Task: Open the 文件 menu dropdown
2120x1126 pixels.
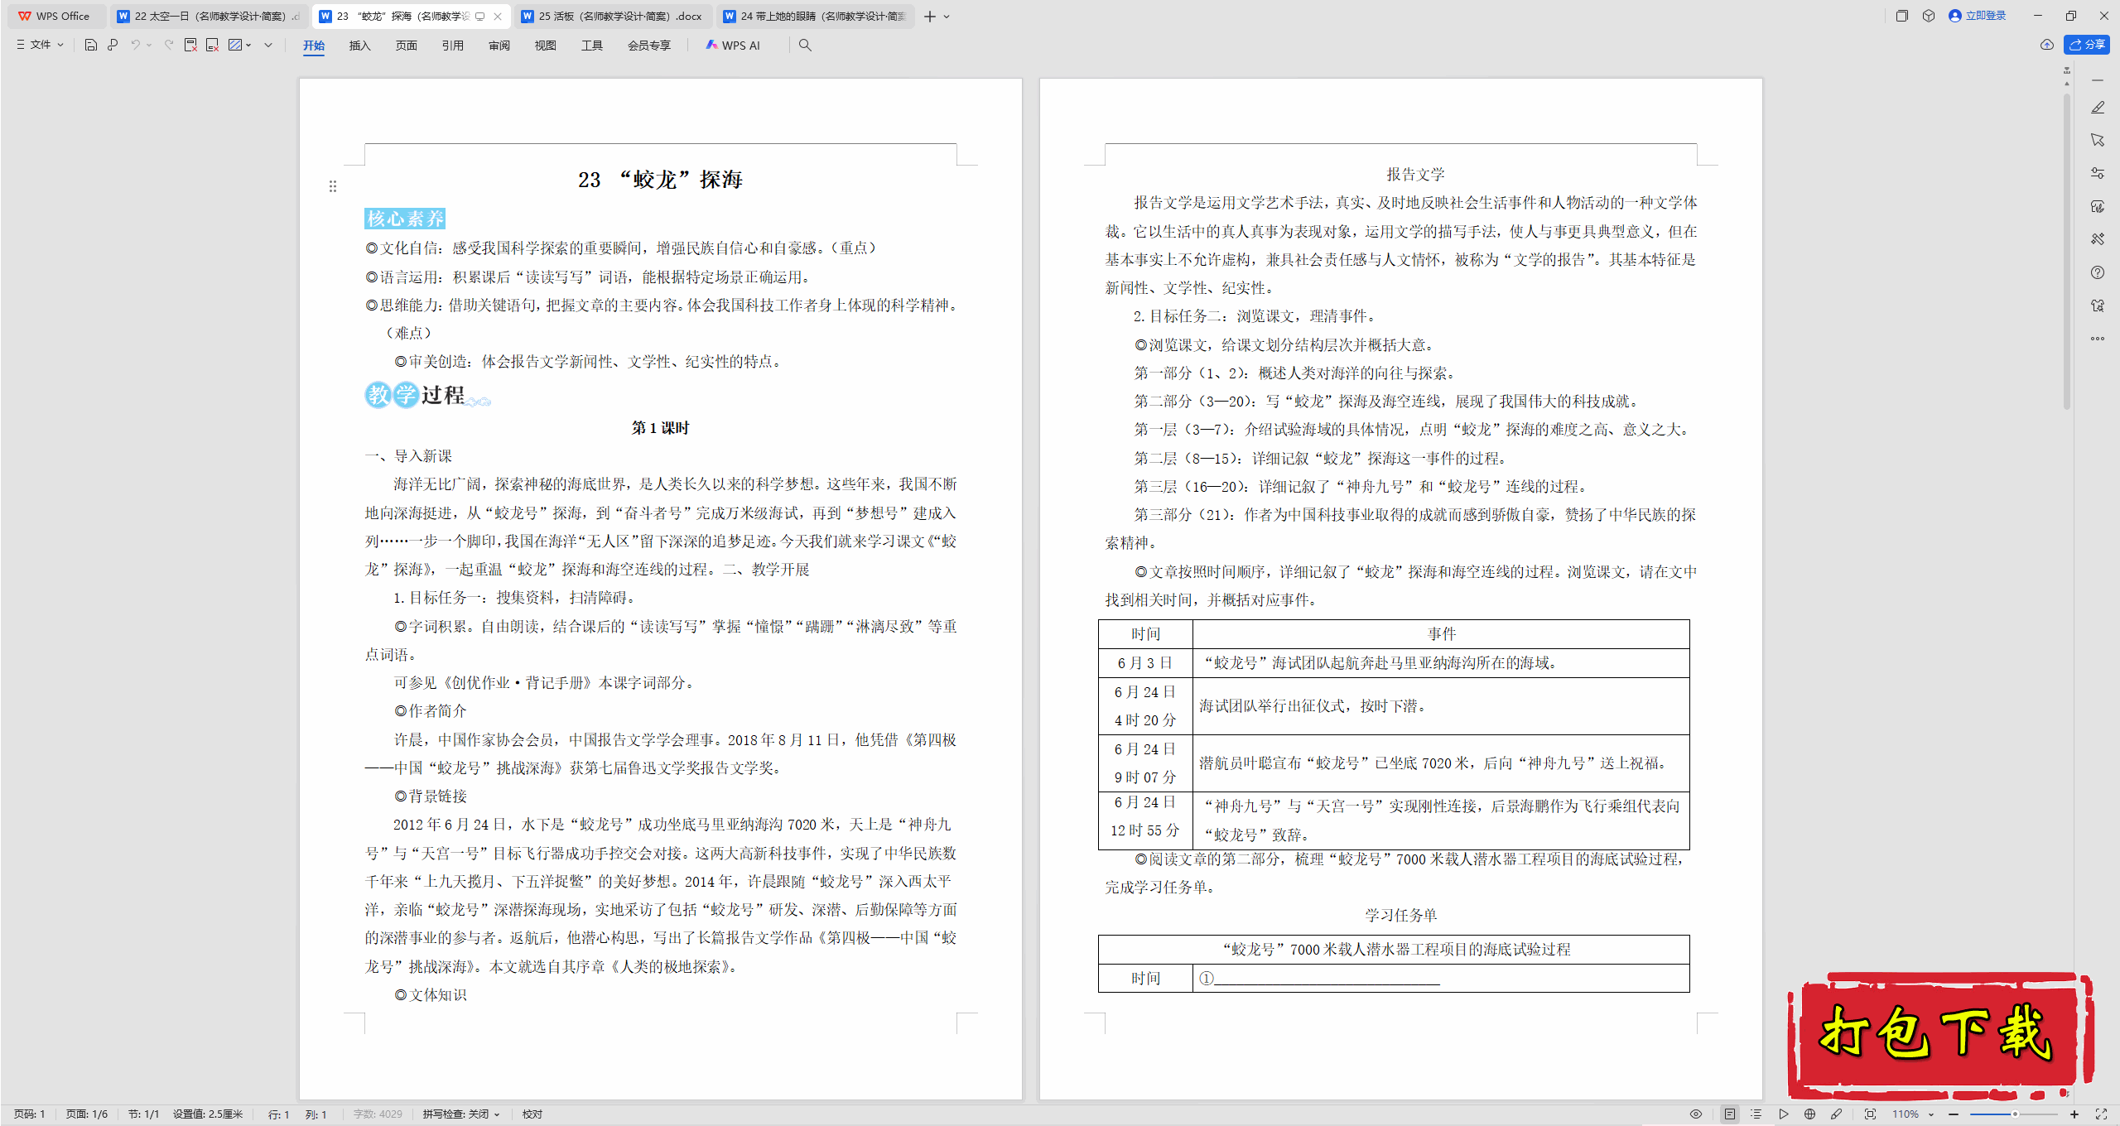Action: (41, 45)
